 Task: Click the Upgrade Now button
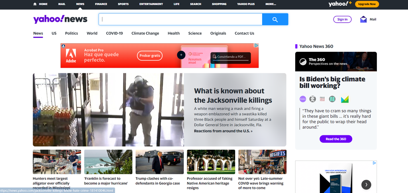(x=367, y=4)
